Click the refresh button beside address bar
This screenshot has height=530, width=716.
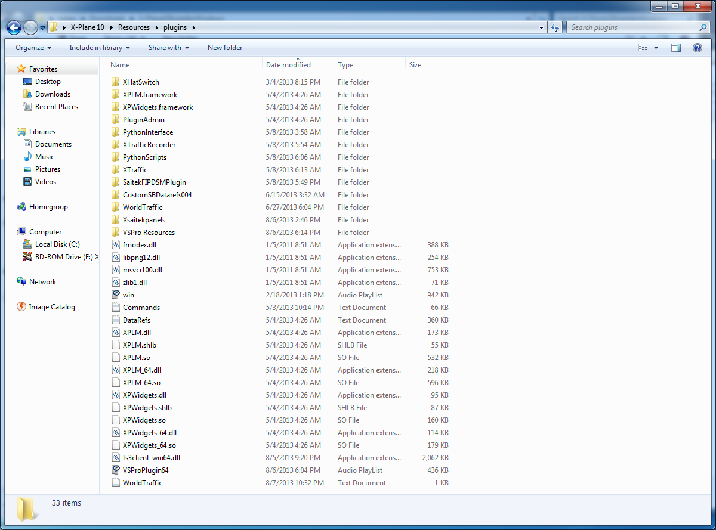click(x=555, y=27)
